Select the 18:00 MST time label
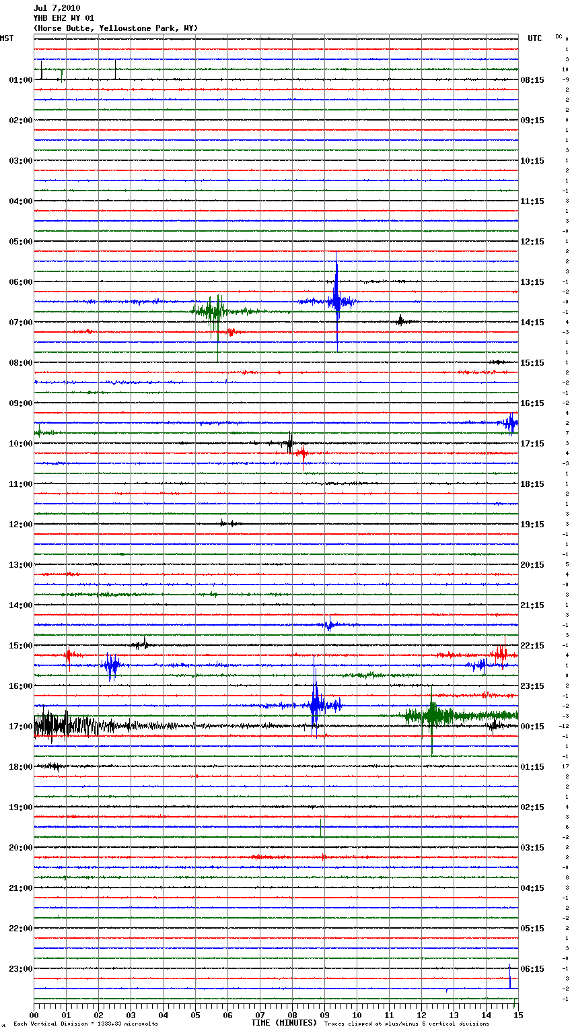572x1033 pixels. click(21, 767)
